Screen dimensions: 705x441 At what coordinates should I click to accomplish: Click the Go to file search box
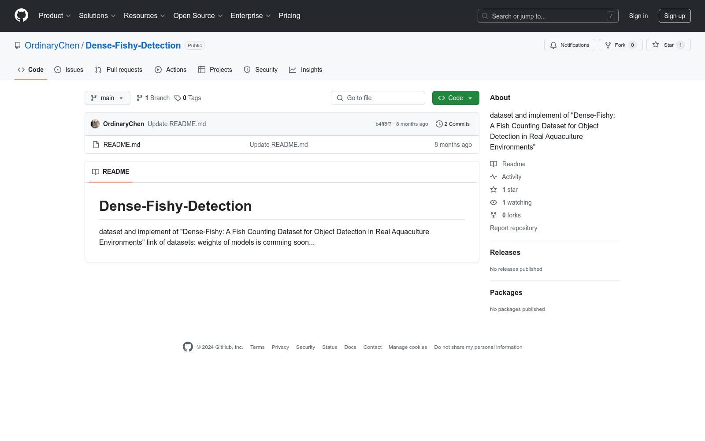tap(378, 98)
